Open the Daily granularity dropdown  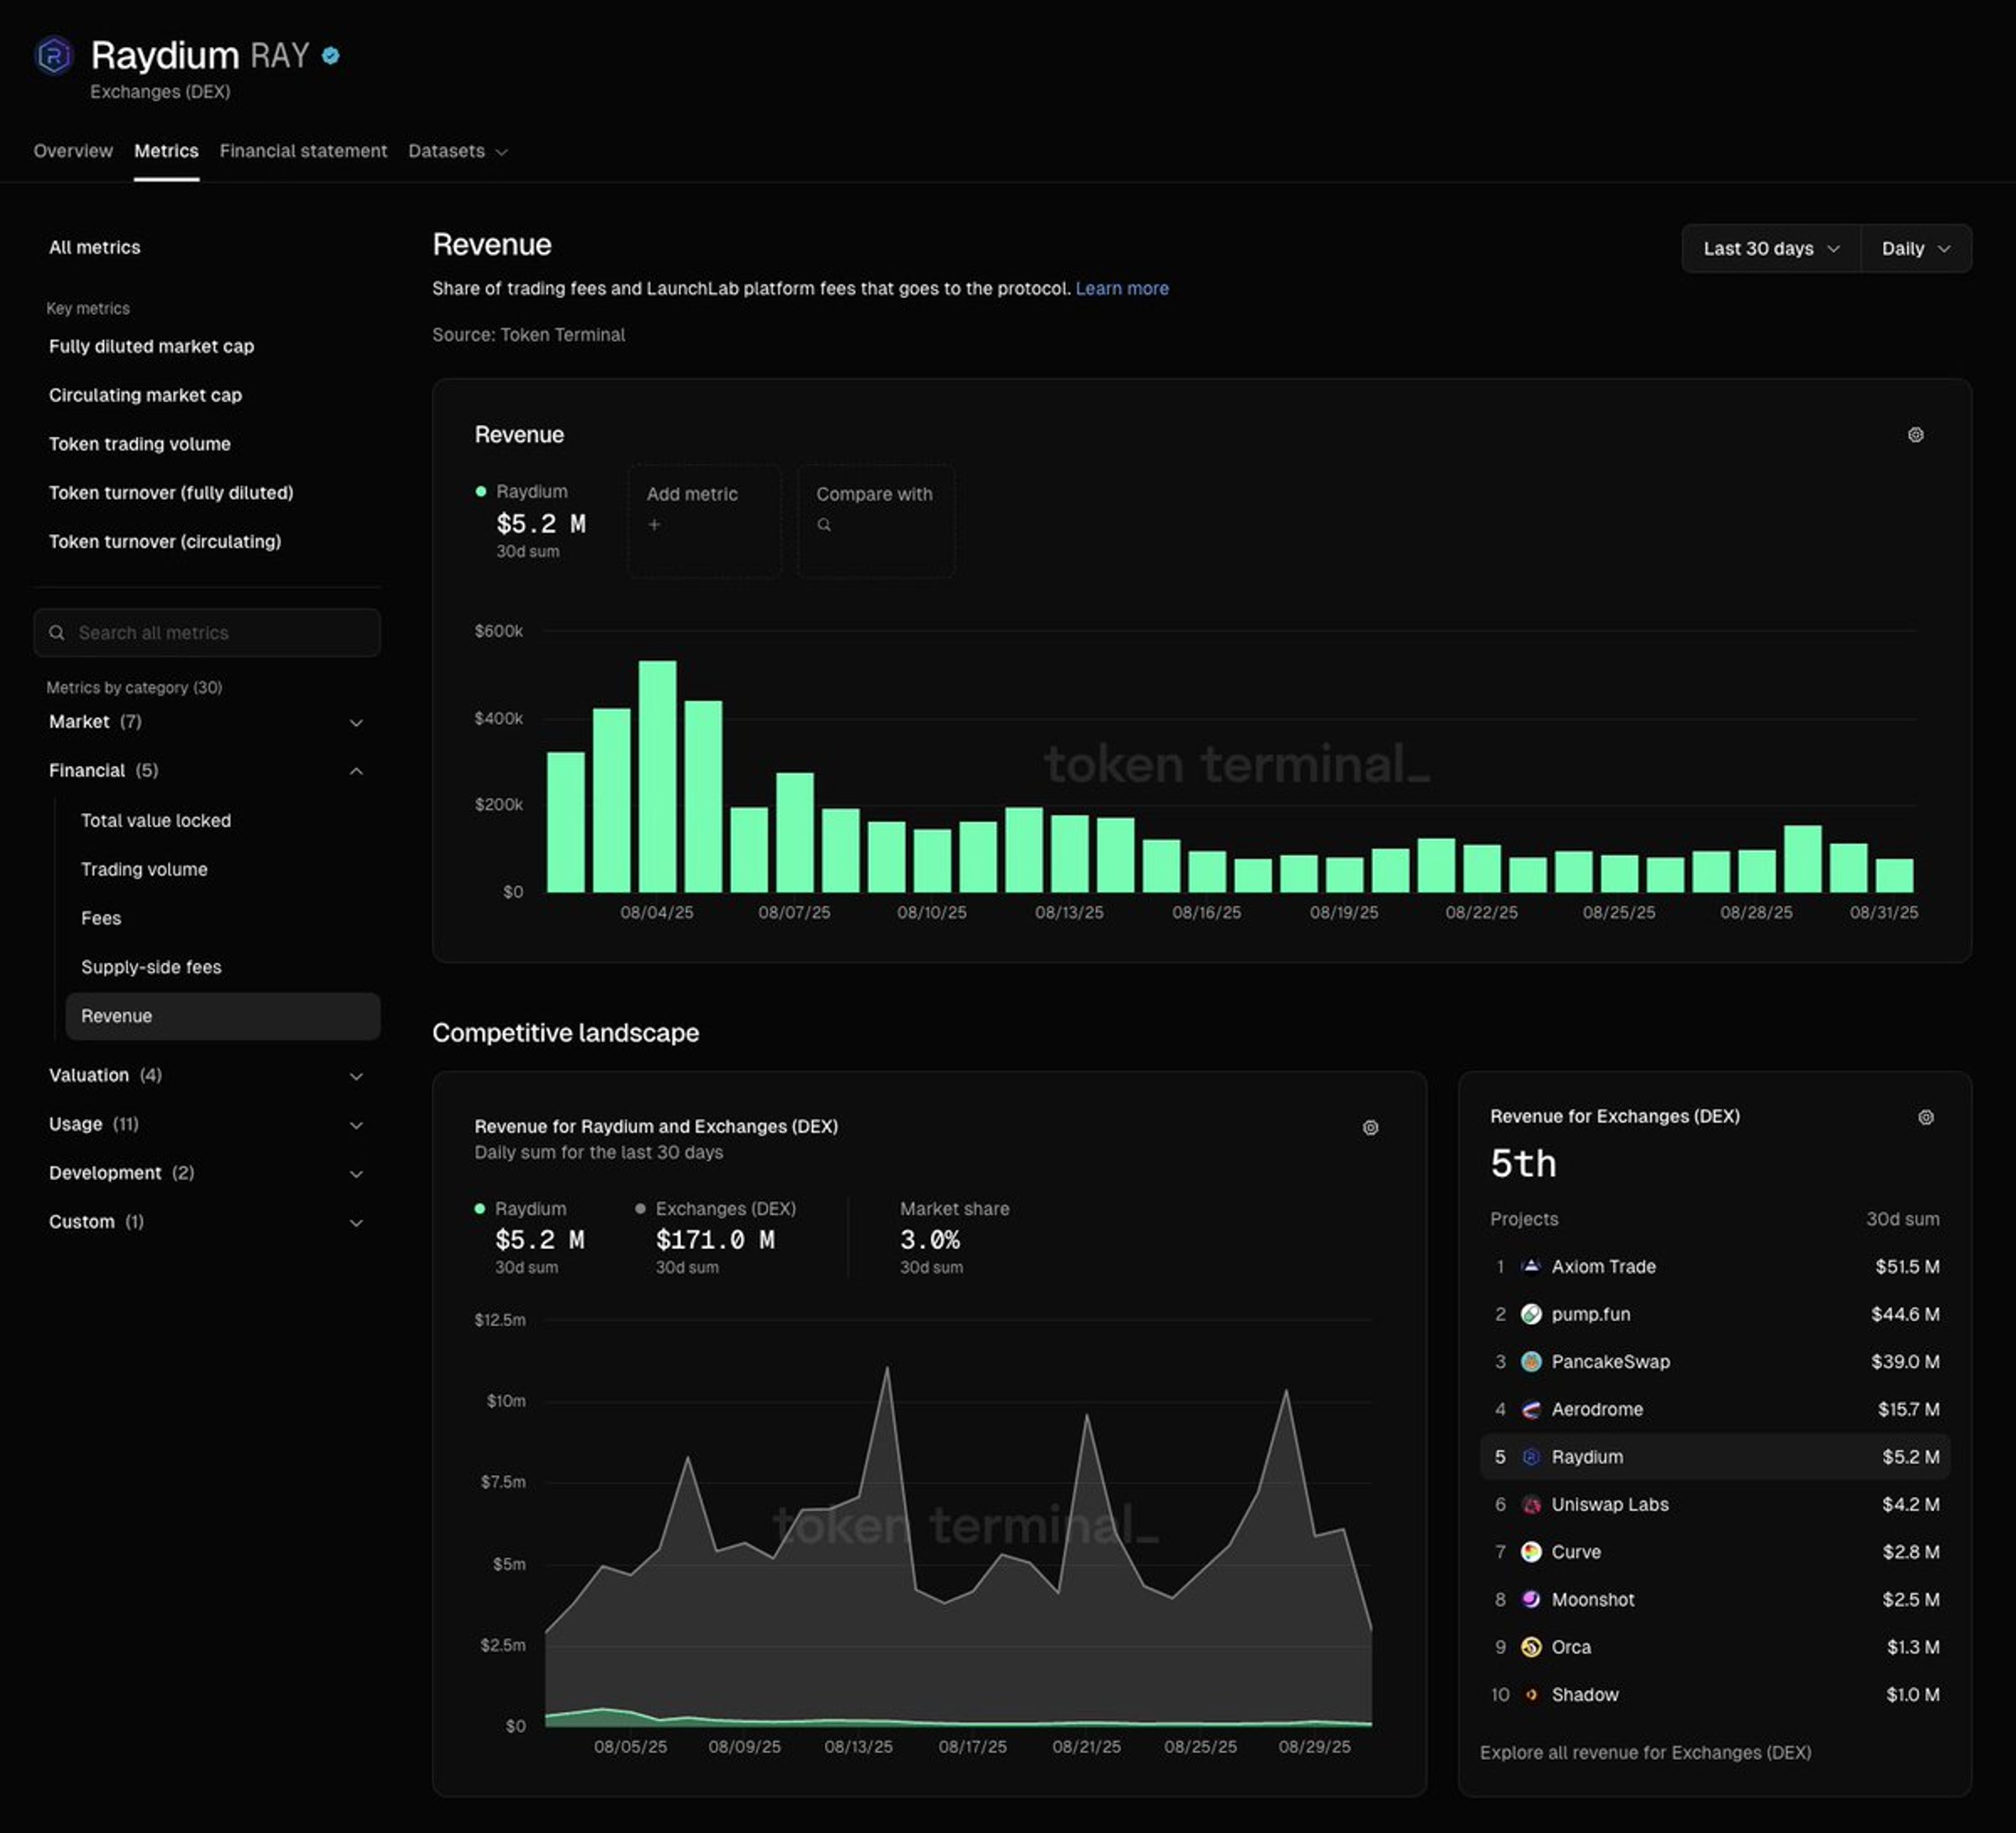(x=1915, y=248)
